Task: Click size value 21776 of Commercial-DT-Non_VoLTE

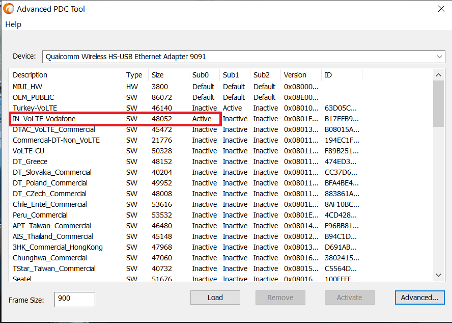Action: pyautogui.click(x=162, y=140)
